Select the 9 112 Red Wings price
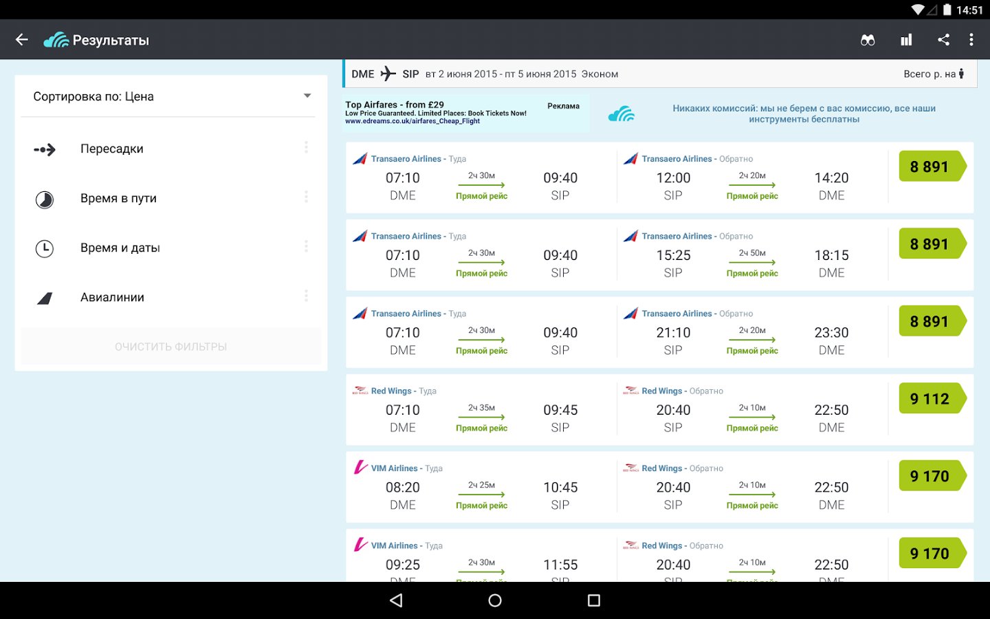This screenshot has width=990, height=619. pyautogui.click(x=933, y=399)
